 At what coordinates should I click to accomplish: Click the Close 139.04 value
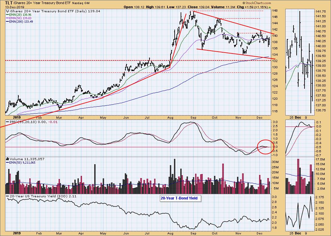198,7
